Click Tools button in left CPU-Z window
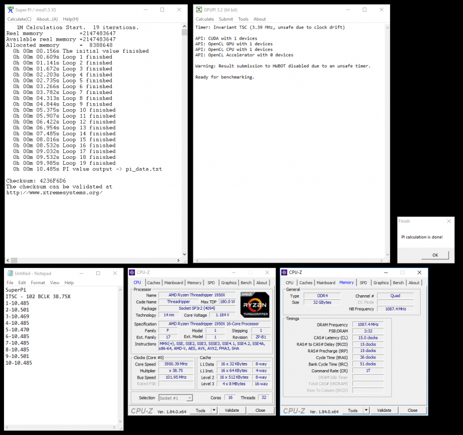 [x=200, y=411]
